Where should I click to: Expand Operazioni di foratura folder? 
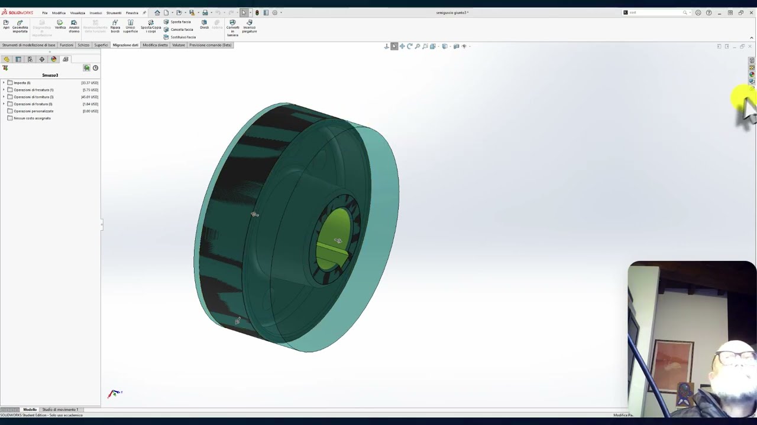4,104
